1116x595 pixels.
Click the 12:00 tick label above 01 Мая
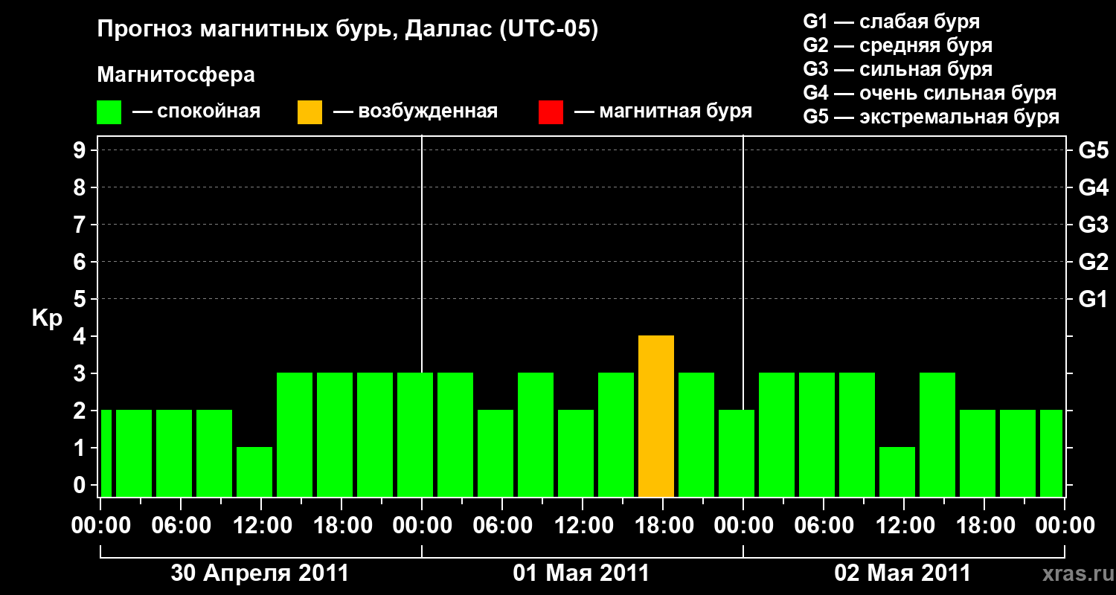583,526
